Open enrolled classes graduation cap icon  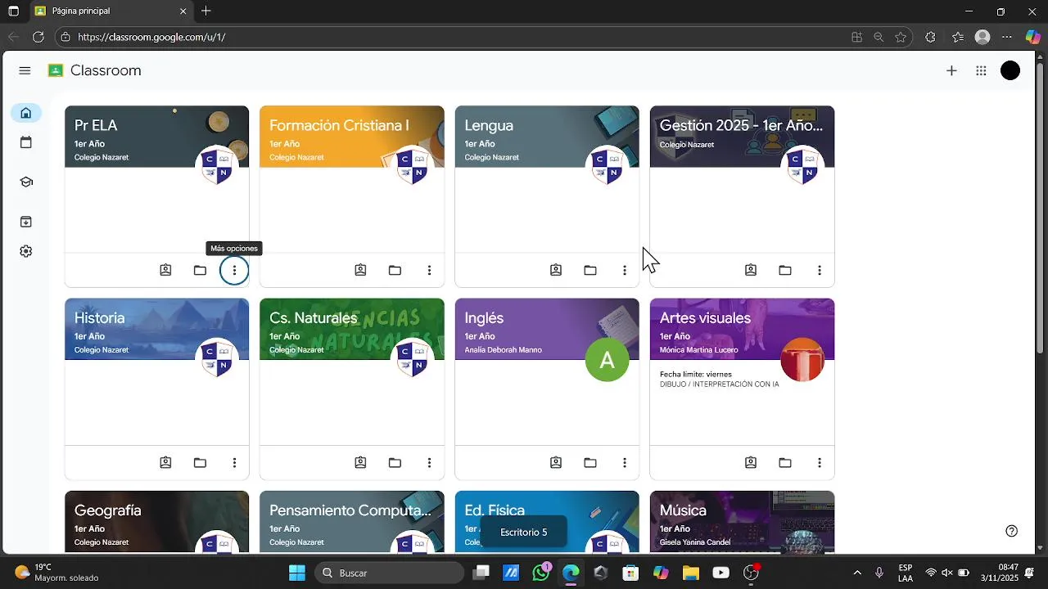[26, 182]
